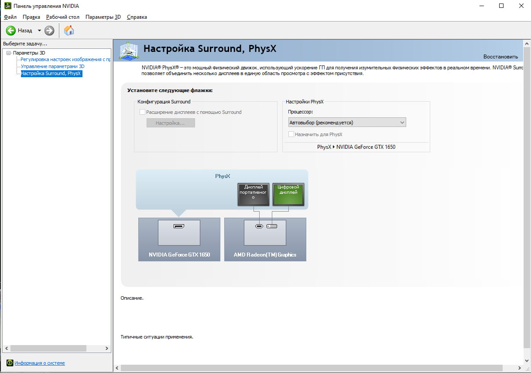This screenshot has width=531, height=373.
Task: Open the Файл menu
Action: click(x=10, y=17)
